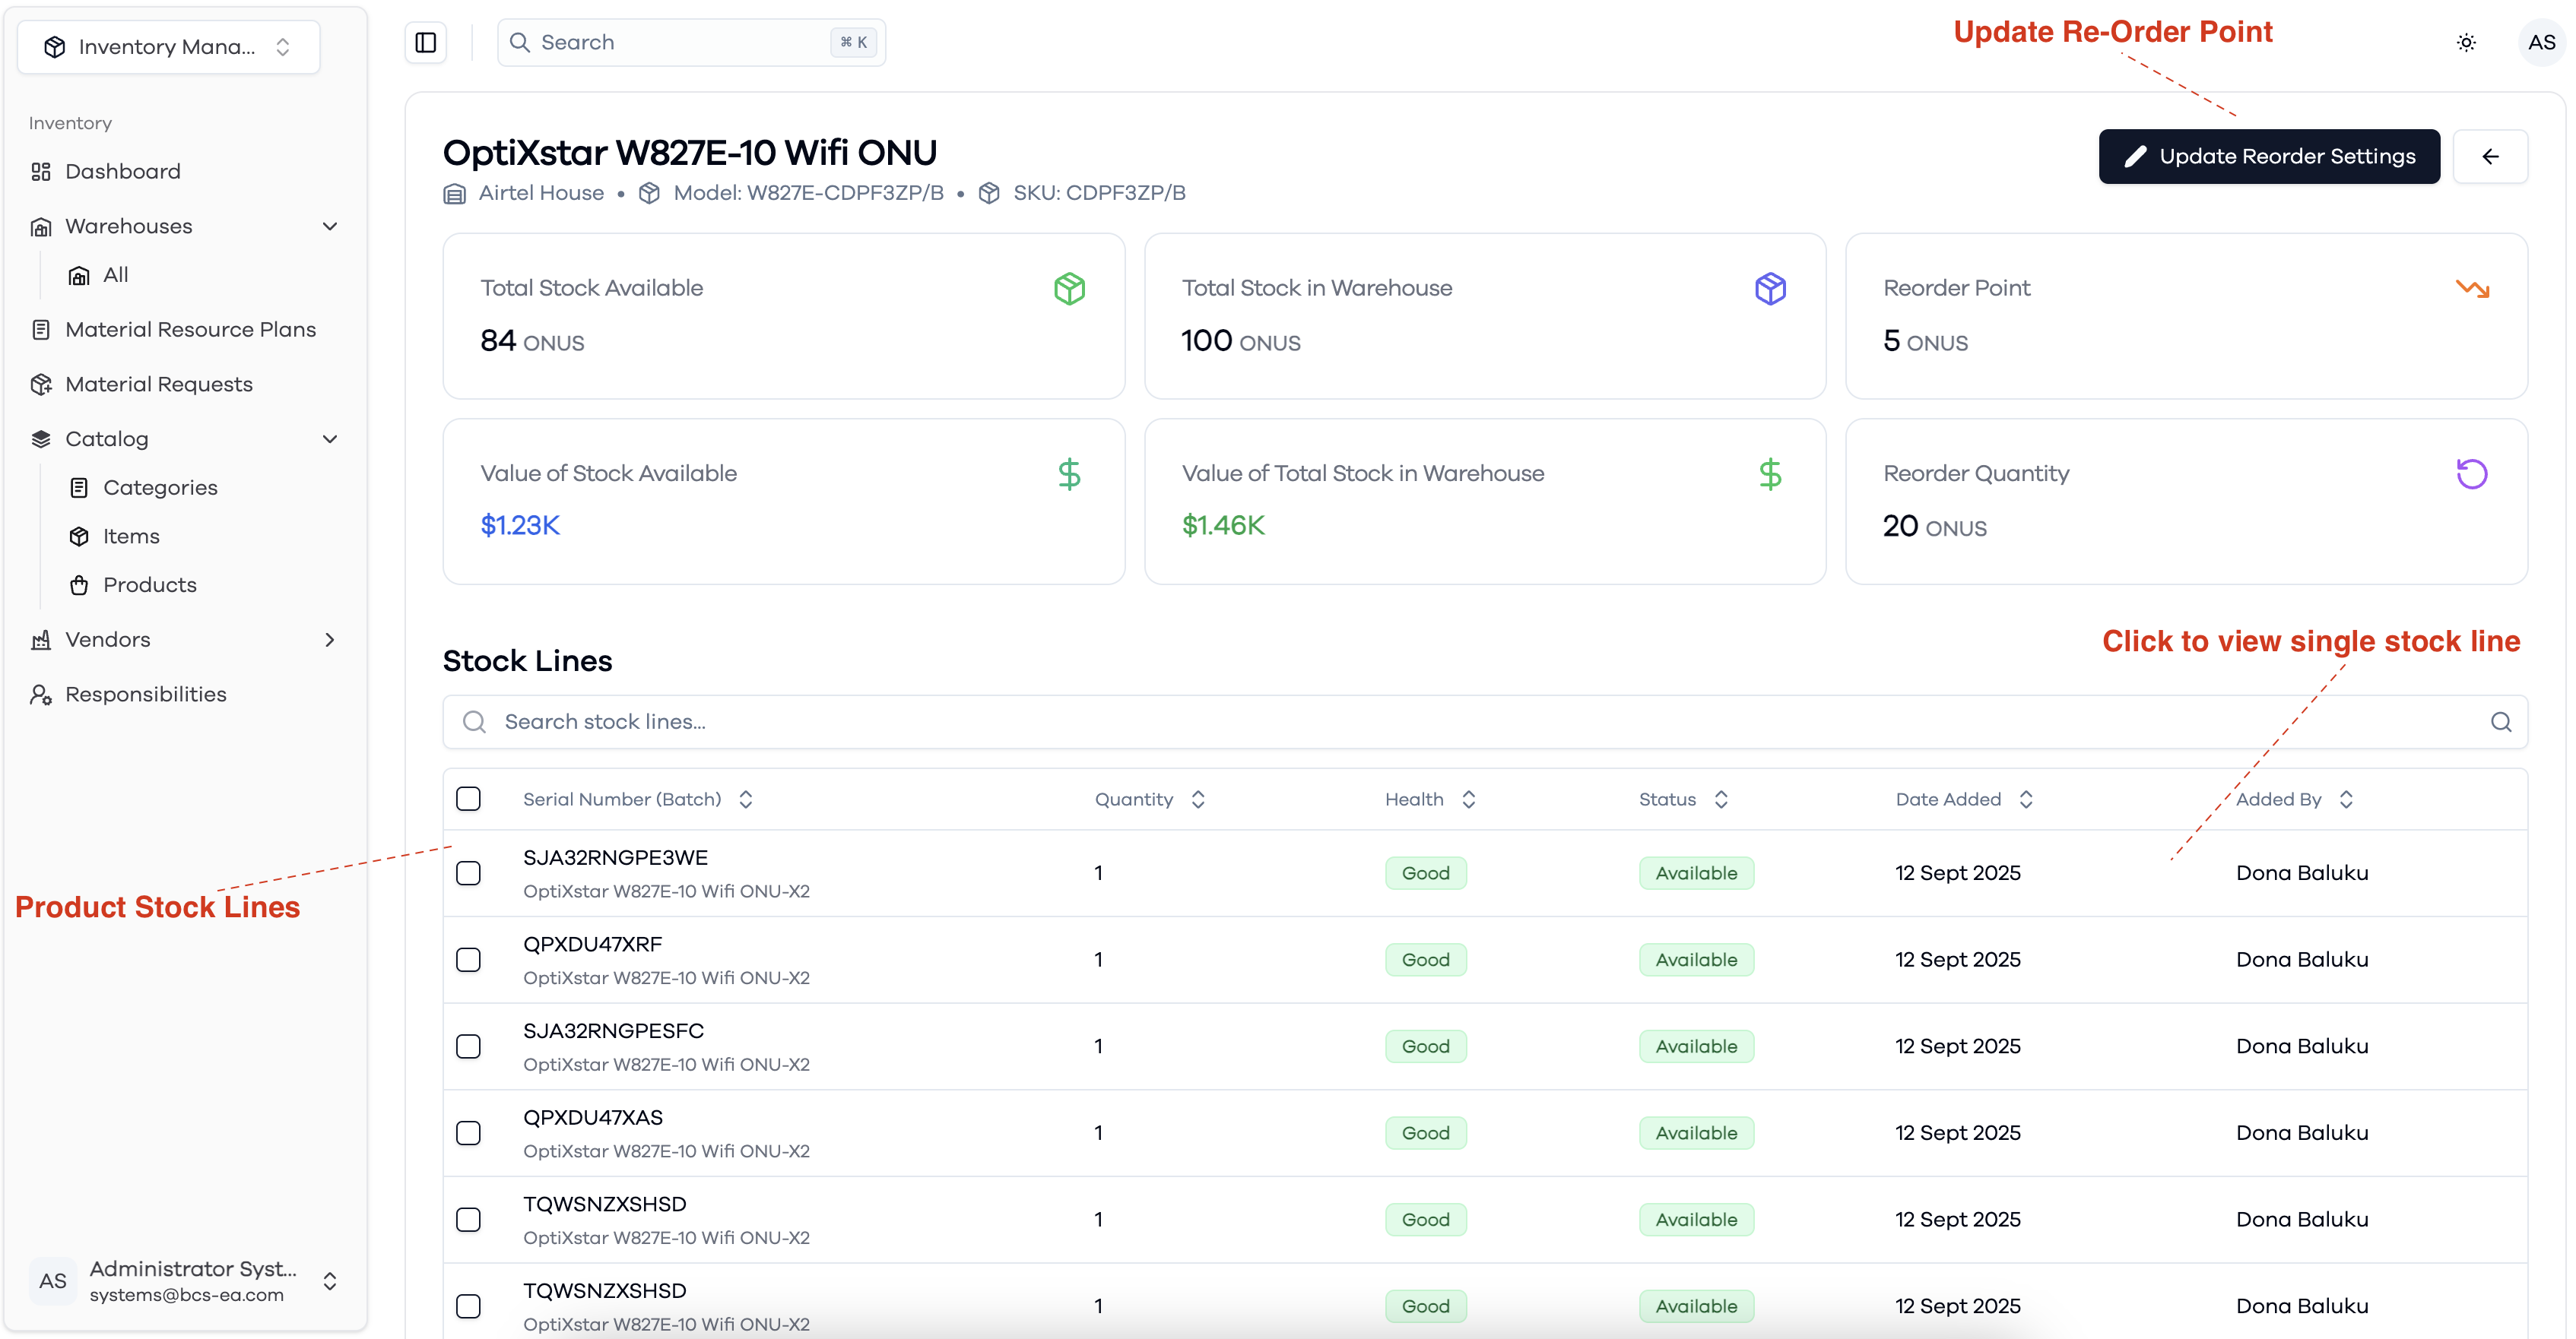This screenshot has height=1339, width=2576.
Task: Click the Value of Stock Available dollar icon
Action: click(x=1069, y=473)
